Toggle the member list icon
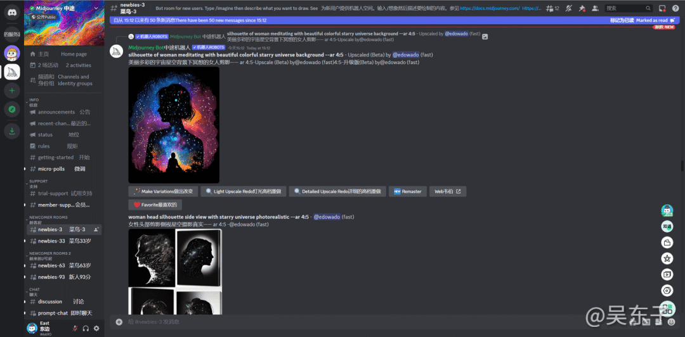Viewport: 685px width, 337px height. (594, 8)
